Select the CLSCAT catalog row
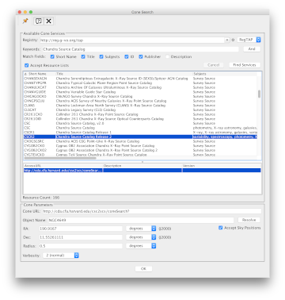Viewport: 285px width, 300px height. (140, 110)
